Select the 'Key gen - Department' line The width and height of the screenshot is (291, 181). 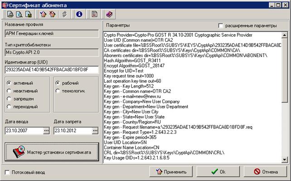click(146, 107)
